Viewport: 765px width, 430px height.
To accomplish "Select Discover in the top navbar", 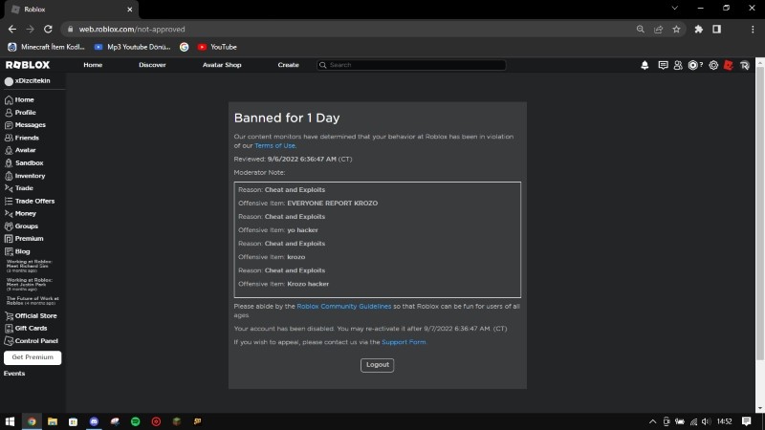I will [152, 65].
